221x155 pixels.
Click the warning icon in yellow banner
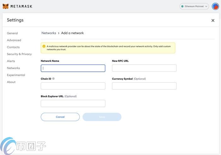point(44,46)
